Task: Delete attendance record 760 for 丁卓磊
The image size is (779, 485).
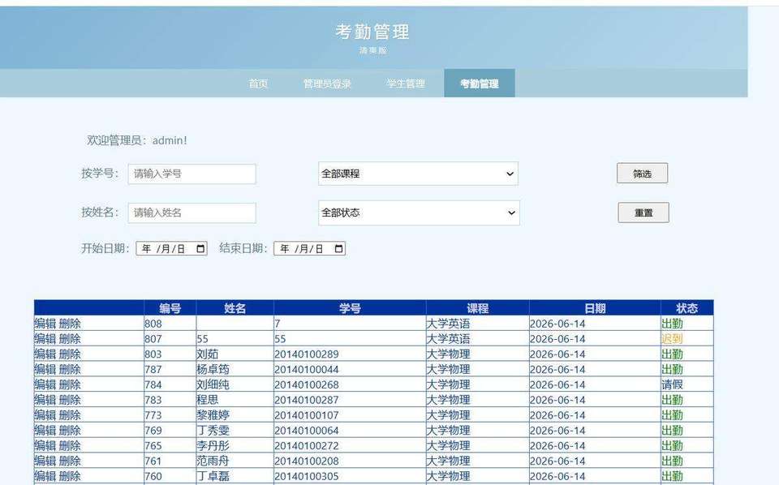Action: (70, 476)
